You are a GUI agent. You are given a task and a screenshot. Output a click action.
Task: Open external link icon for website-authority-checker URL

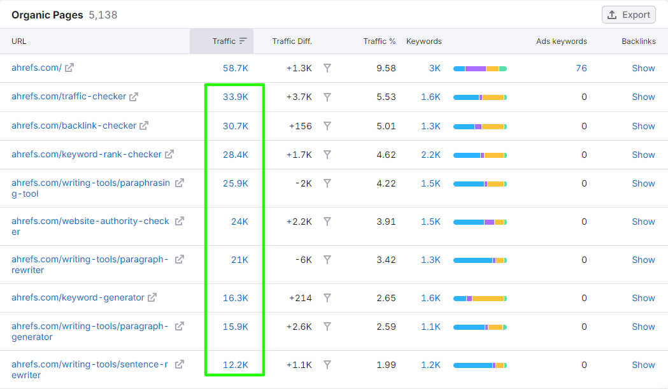click(180, 221)
